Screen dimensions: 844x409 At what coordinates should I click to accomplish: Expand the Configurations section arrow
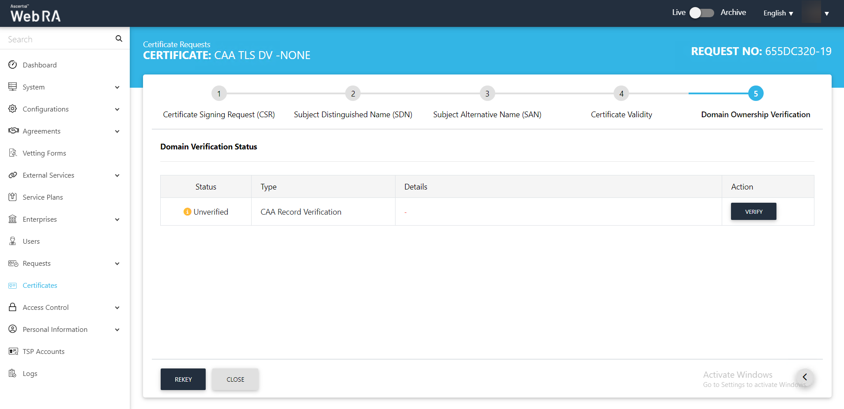coord(117,109)
